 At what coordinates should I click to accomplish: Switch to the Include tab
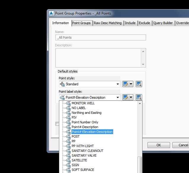130,23
